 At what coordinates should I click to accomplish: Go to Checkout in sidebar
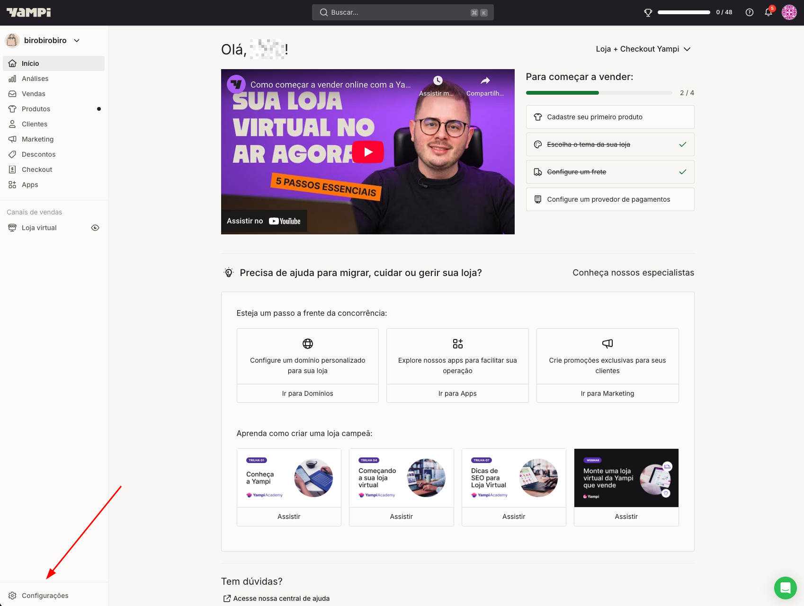[54, 169]
